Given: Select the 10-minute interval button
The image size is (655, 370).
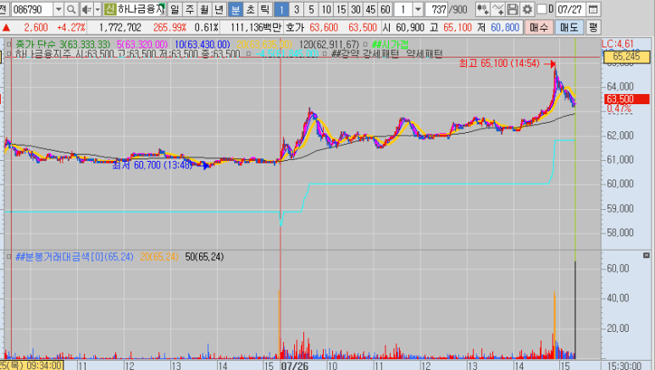Looking at the screenshot, I should pyautogui.click(x=326, y=9).
